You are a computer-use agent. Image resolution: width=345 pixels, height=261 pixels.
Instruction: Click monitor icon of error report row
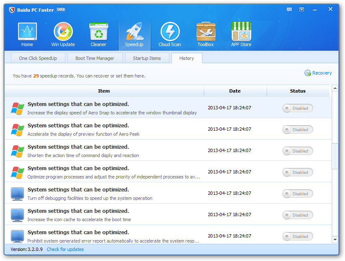coord(17,236)
